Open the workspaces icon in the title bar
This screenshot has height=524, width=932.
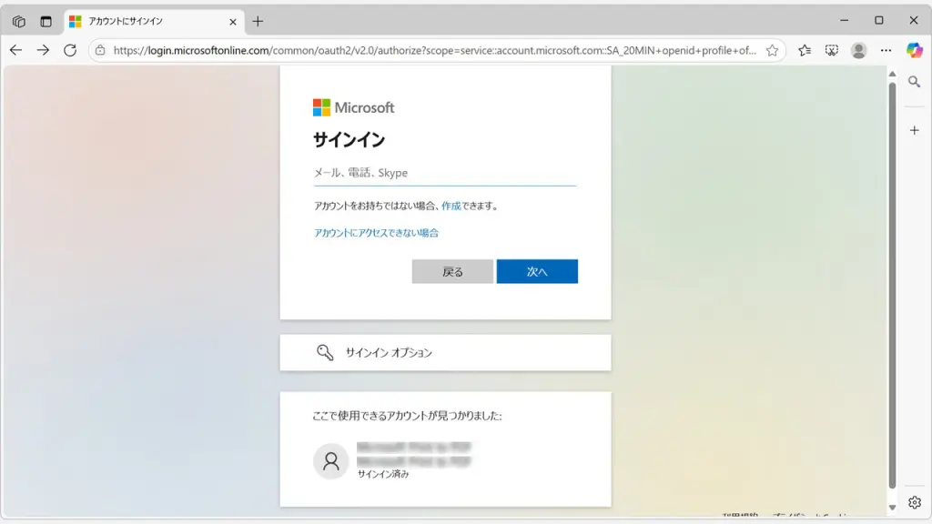pos(19,22)
